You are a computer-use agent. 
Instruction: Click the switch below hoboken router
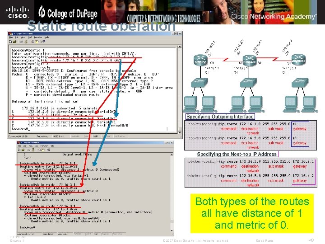248,82
